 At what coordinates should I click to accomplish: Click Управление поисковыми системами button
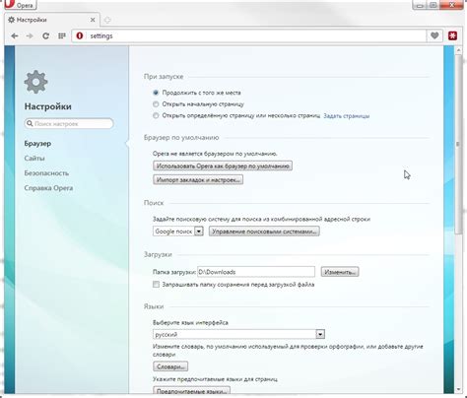pyautogui.click(x=264, y=232)
